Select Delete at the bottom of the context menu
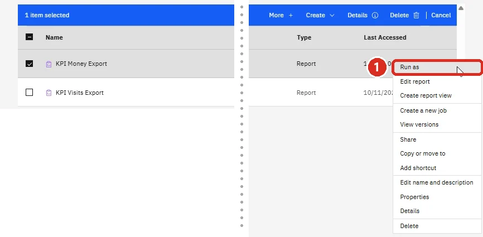This screenshot has width=483, height=237. coord(437,226)
